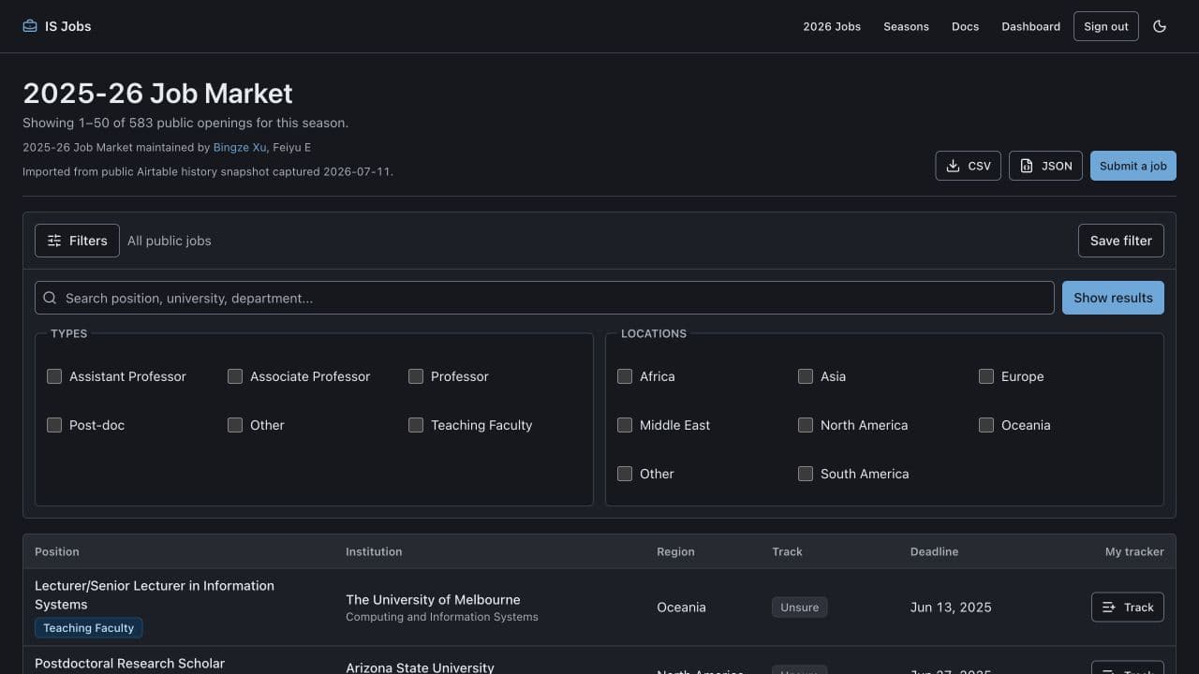1199x674 pixels.
Task: Track the University of Melbourne job
Action: [1128, 608]
